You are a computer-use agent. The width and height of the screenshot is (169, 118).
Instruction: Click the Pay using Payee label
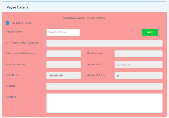click(x=21, y=23)
